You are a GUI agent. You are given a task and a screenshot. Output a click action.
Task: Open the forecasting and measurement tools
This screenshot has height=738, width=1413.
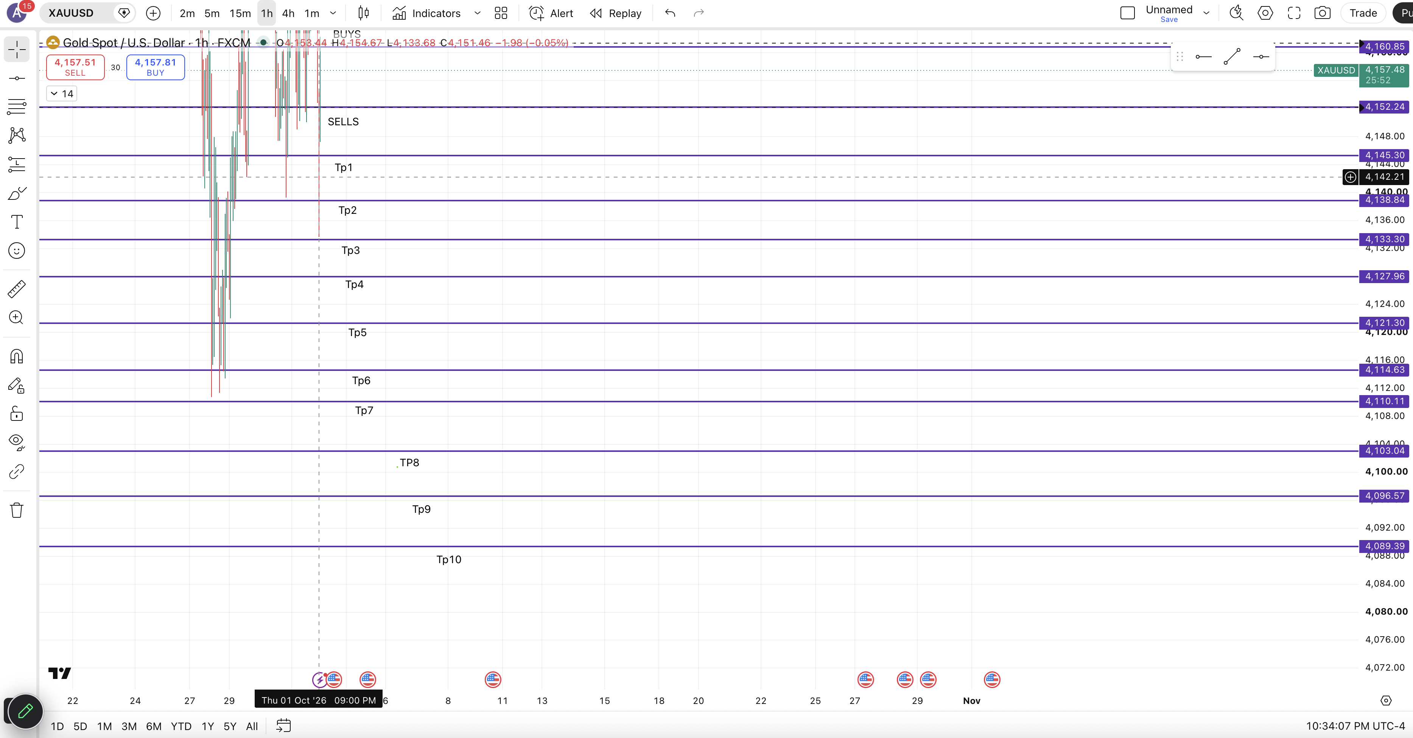click(16, 164)
